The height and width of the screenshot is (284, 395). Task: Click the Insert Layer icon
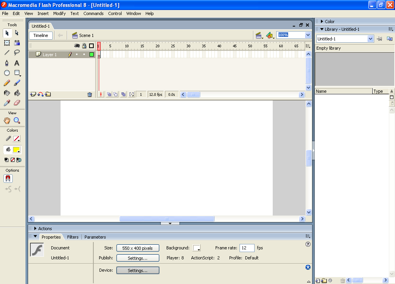(33, 95)
